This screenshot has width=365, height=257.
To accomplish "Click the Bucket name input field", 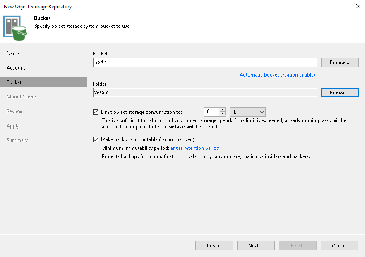I will coord(205,62).
